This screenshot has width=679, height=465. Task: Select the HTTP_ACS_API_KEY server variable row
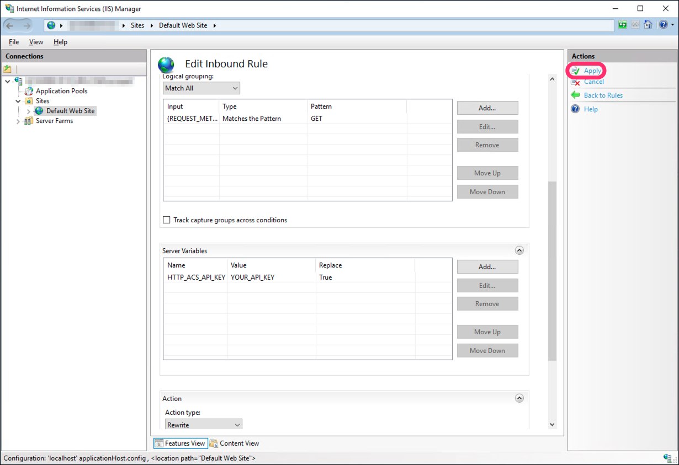(196, 277)
